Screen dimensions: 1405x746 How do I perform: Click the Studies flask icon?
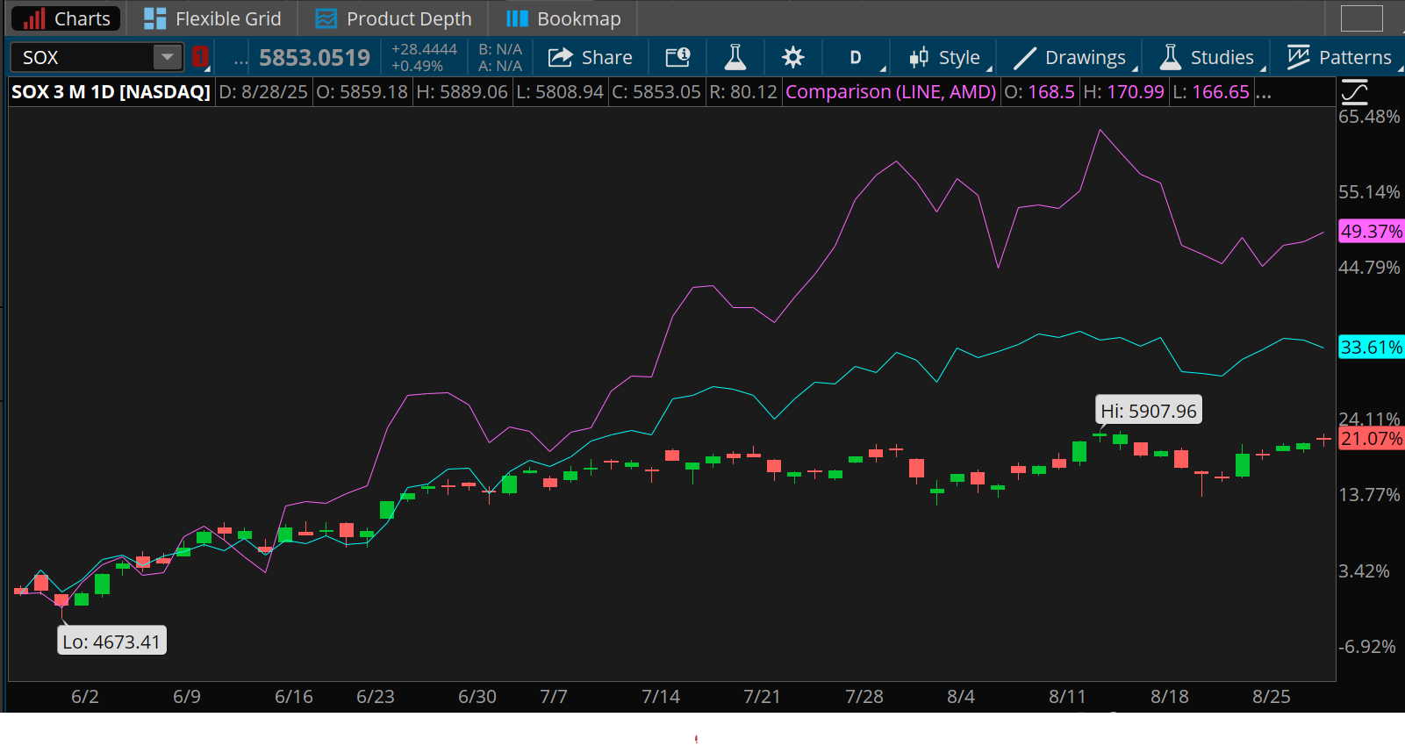click(1170, 57)
